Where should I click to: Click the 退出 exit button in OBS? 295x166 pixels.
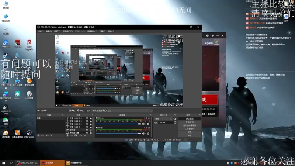click(190, 135)
